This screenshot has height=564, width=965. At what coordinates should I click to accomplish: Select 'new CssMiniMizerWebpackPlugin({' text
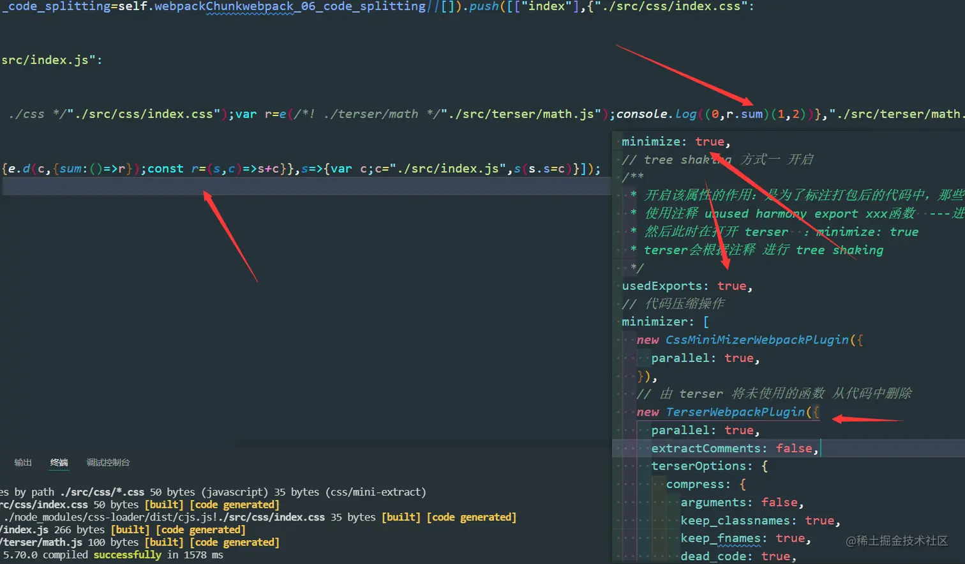point(749,340)
